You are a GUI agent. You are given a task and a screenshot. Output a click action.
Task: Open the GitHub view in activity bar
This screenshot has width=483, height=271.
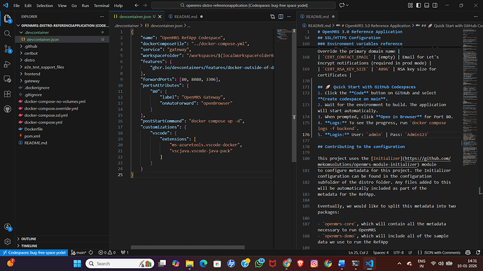click(8, 109)
